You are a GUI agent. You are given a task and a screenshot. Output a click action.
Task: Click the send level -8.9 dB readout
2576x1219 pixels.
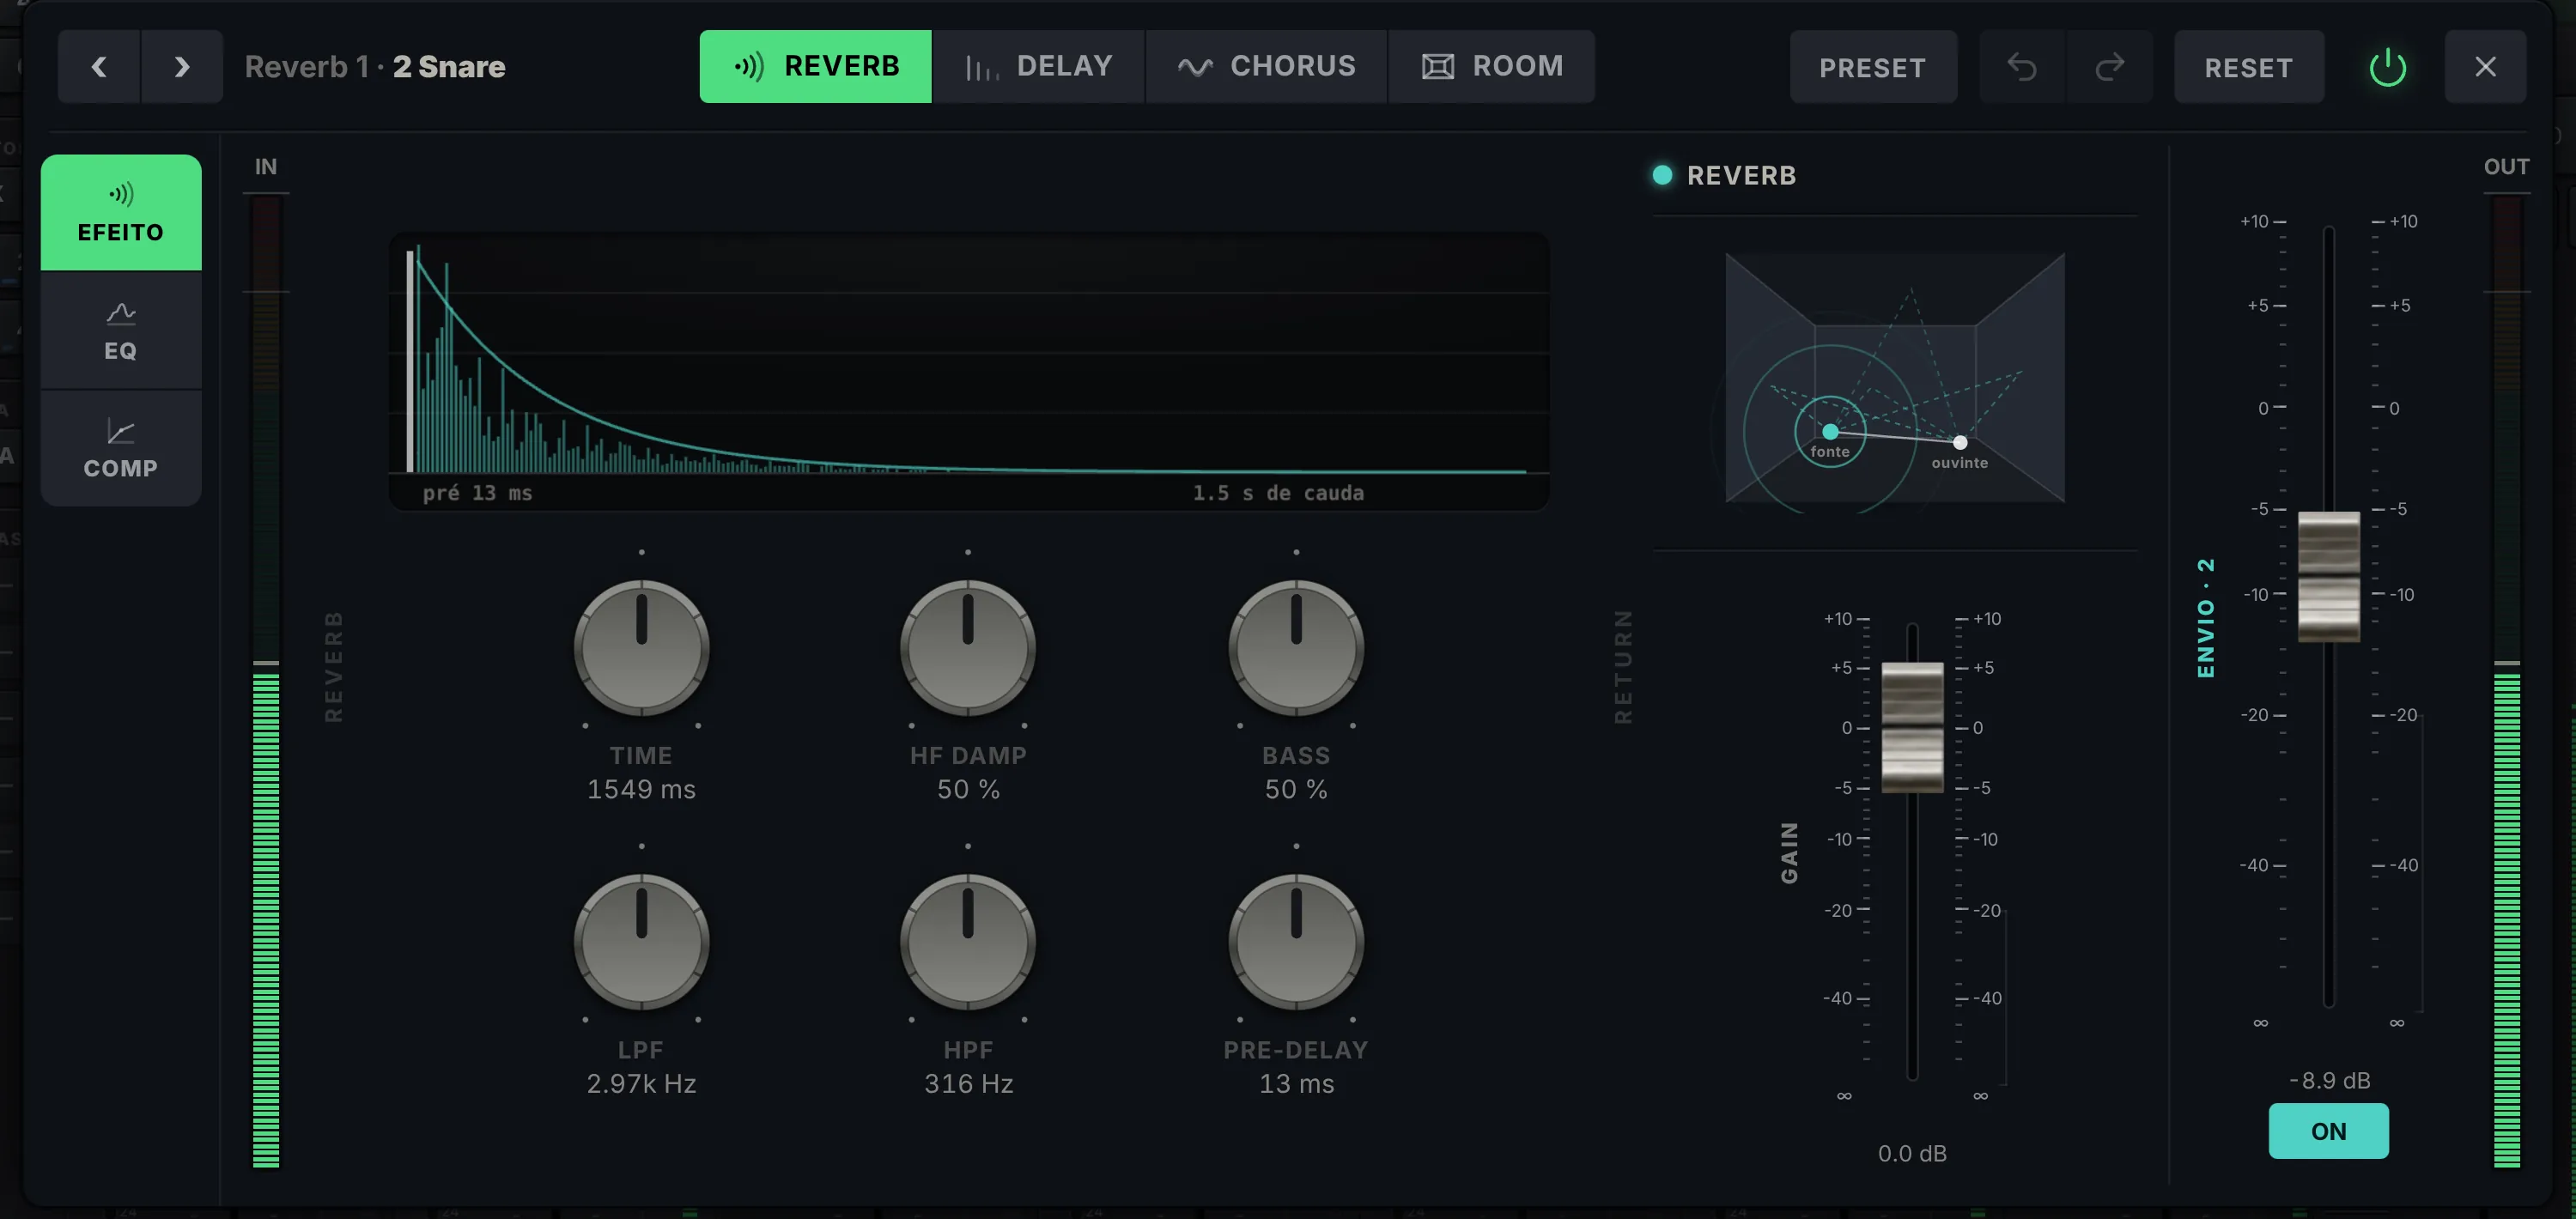point(2329,1080)
